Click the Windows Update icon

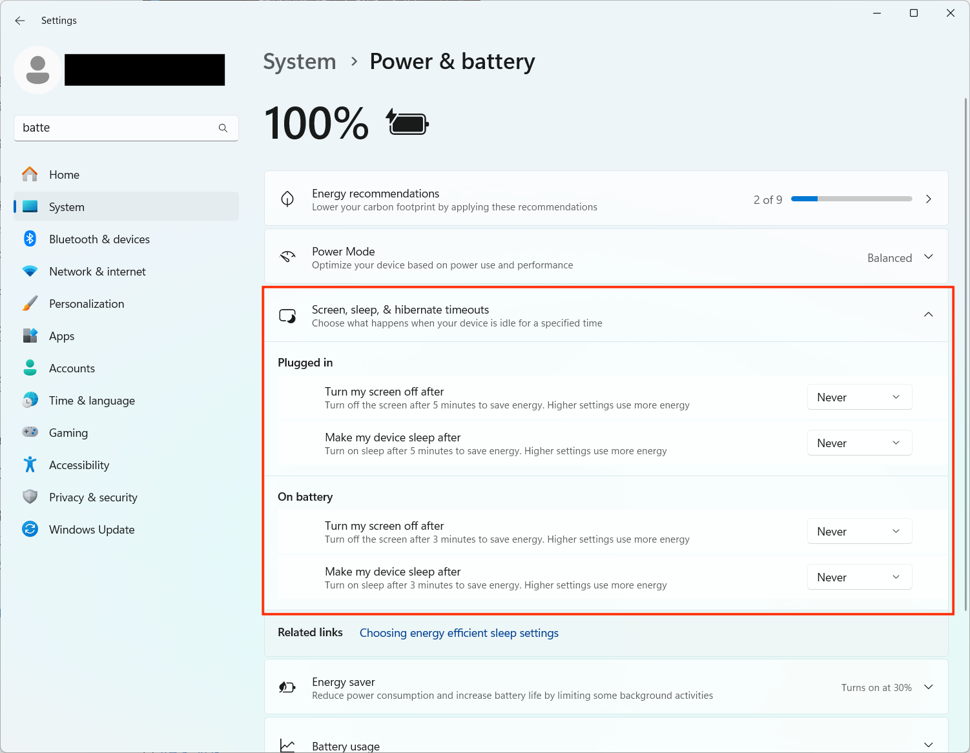30,529
